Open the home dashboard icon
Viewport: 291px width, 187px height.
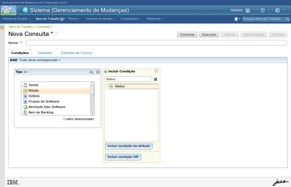pyautogui.click(x=6, y=10)
